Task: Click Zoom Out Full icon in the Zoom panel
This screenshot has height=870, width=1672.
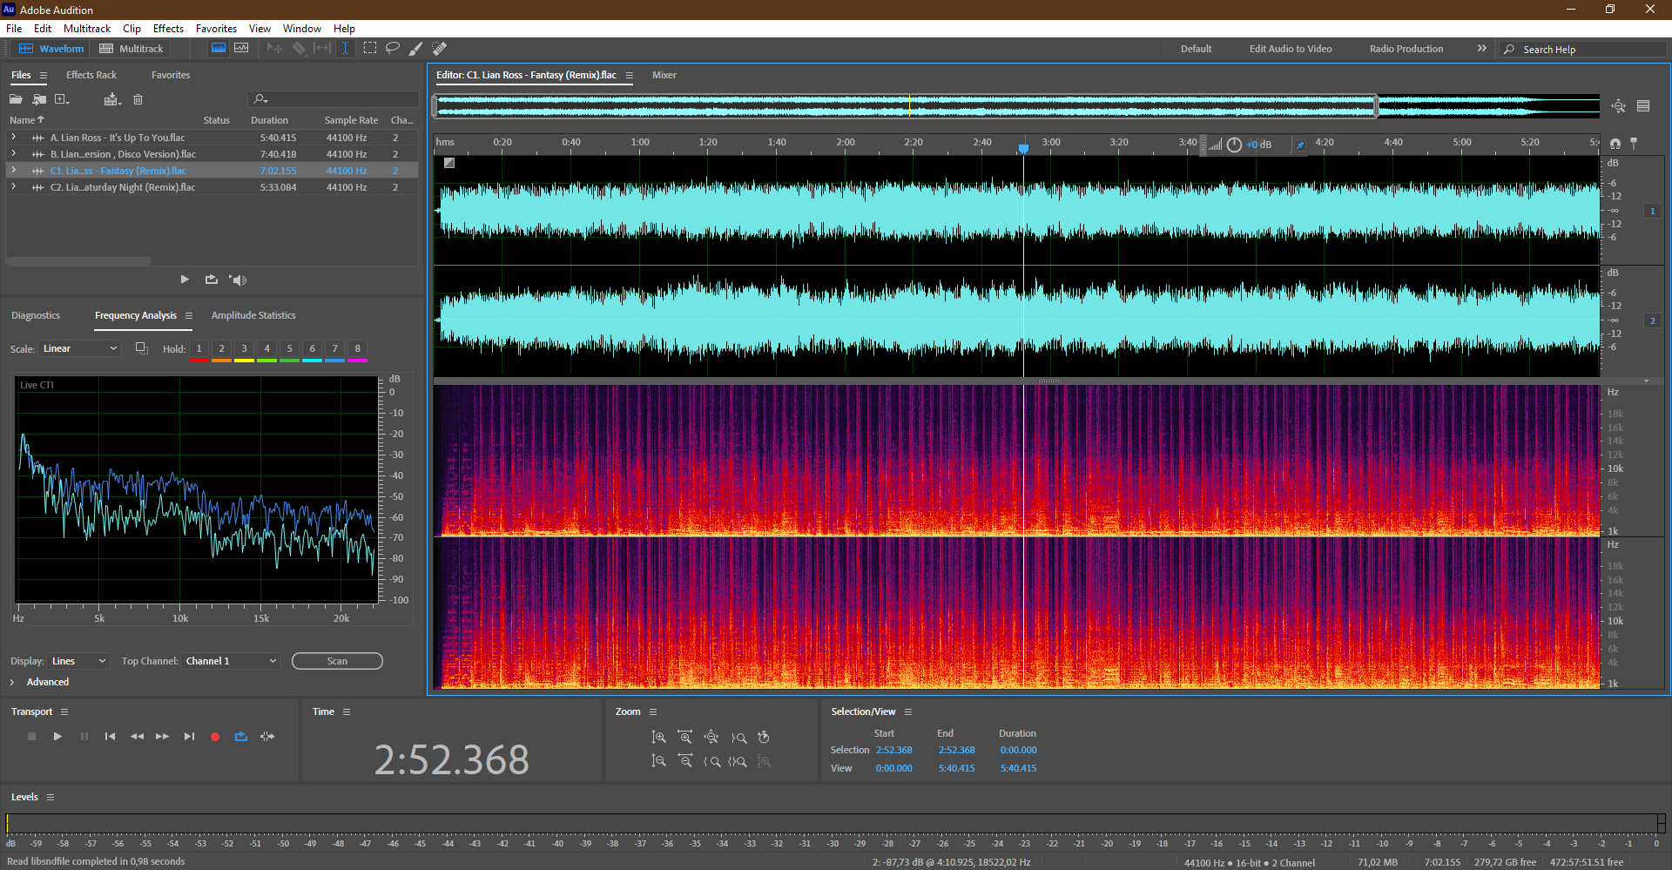Action: pos(711,738)
